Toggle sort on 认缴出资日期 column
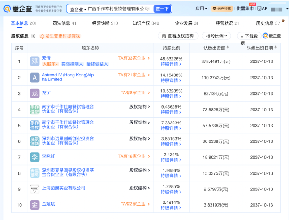This screenshot has height=220, width=289. (261, 48)
